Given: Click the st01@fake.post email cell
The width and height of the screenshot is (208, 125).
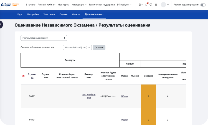Looking at the screenshot, I should (x=108, y=96).
